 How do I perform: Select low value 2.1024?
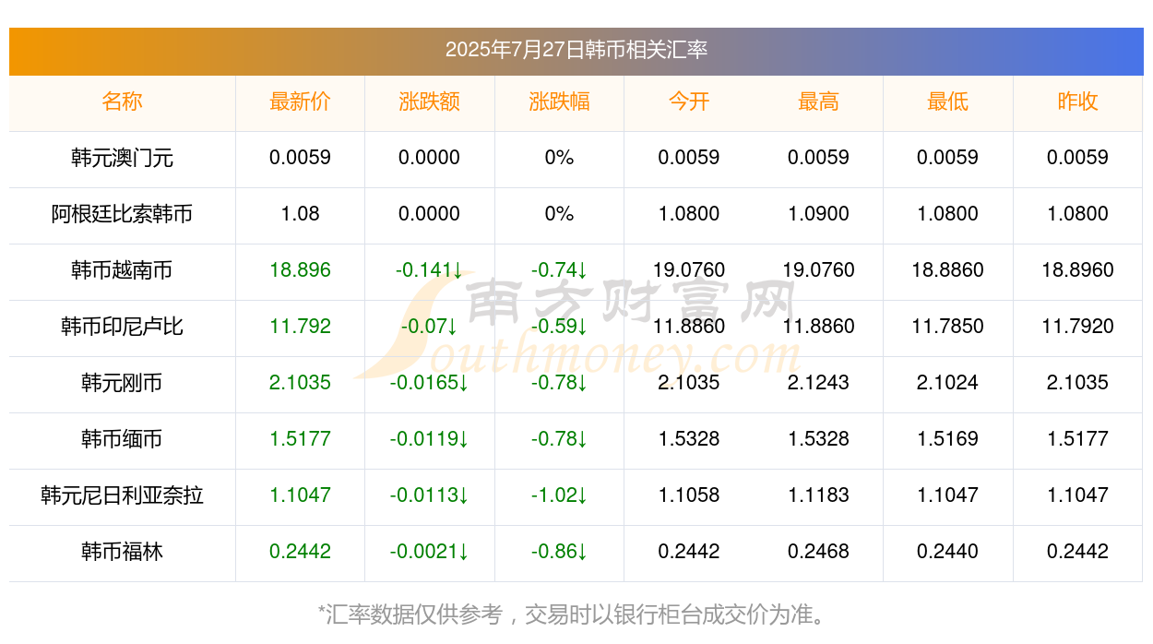(x=948, y=383)
